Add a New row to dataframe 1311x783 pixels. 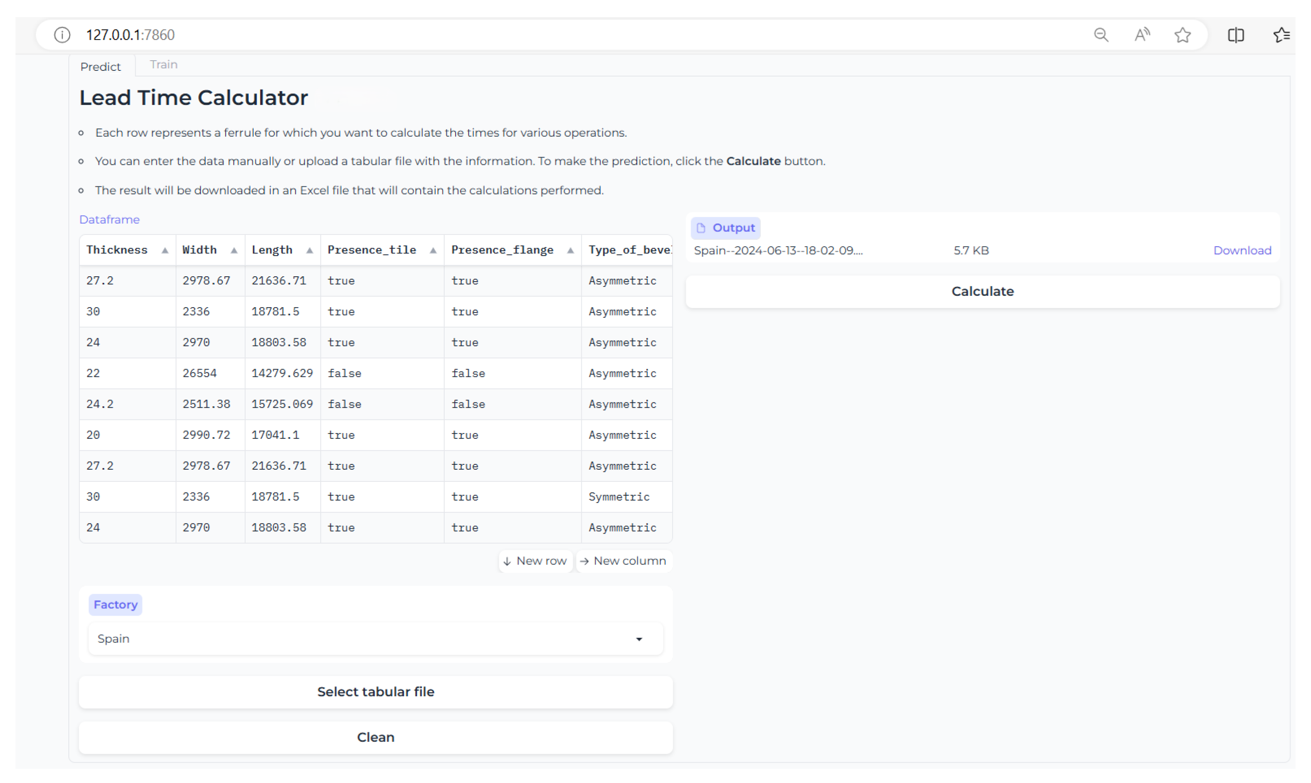tap(535, 561)
